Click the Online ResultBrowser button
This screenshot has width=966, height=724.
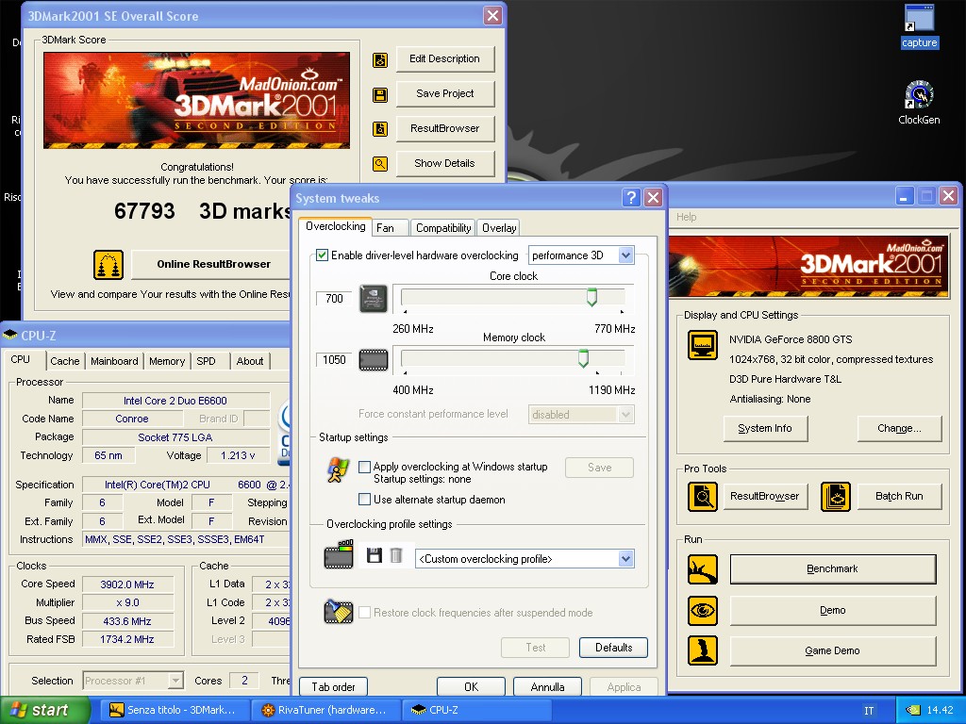[212, 264]
